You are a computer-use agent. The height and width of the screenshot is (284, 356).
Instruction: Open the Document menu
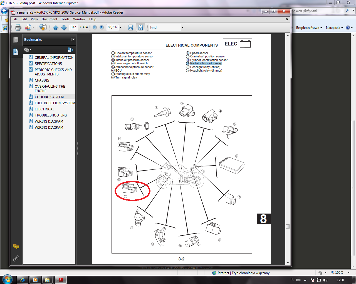click(49, 19)
